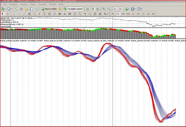This screenshot has height=127, width=186.
Task: Switch timeframe to M1
Action: tap(113, 14)
